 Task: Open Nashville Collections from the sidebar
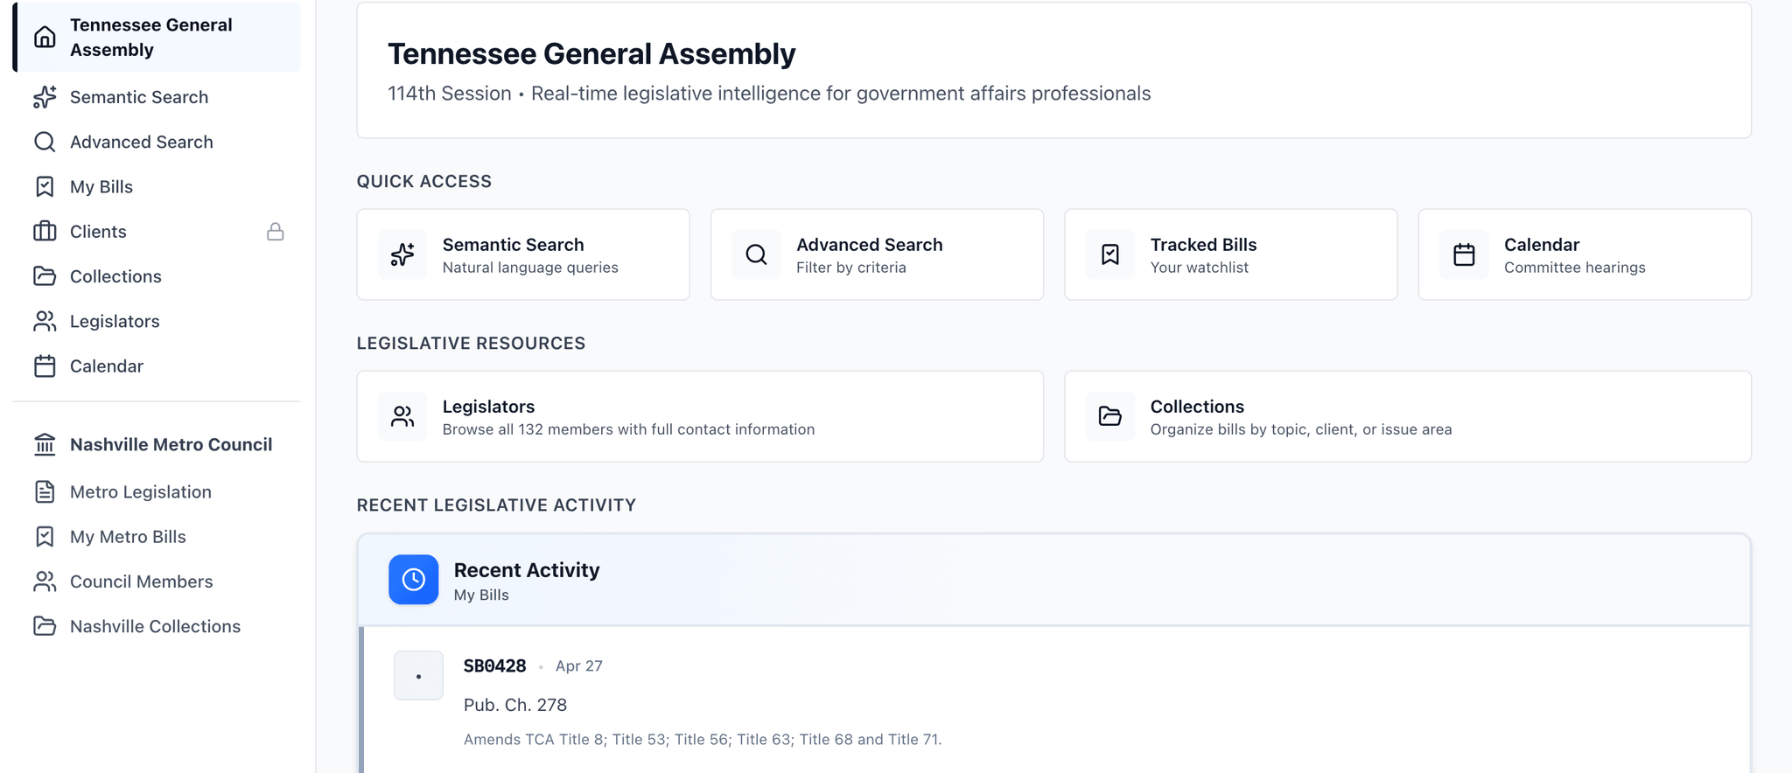(x=155, y=626)
